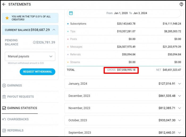Screen dimensions: 186x137
Task: Collapse the Current Balance panel
Action: pyautogui.click(x=54, y=30)
